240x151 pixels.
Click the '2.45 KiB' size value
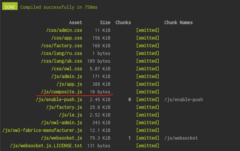pyautogui.click(x=100, y=100)
